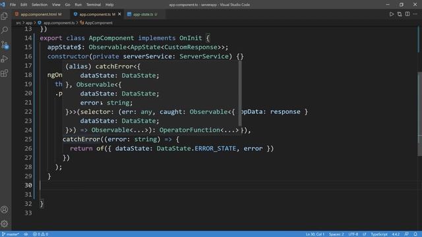Click the hover tooltip scrollbar
The height and width of the screenshot is (237, 422).
[240, 93]
